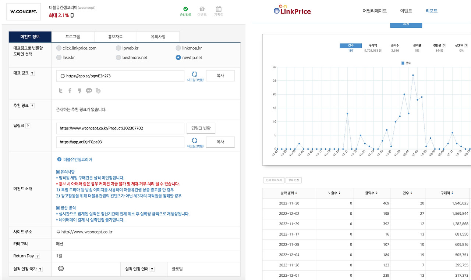
Task: Select the newtip.net domain radio
Action: (178, 58)
